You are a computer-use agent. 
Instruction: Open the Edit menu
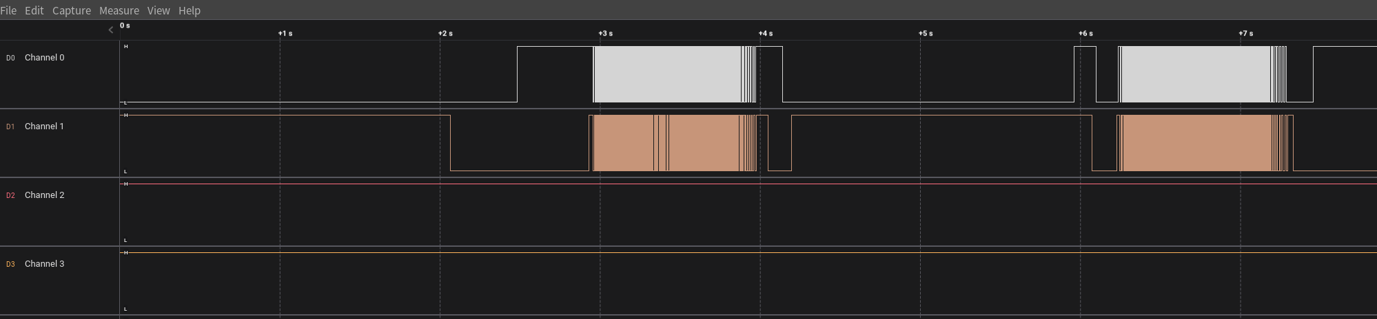[x=34, y=10]
